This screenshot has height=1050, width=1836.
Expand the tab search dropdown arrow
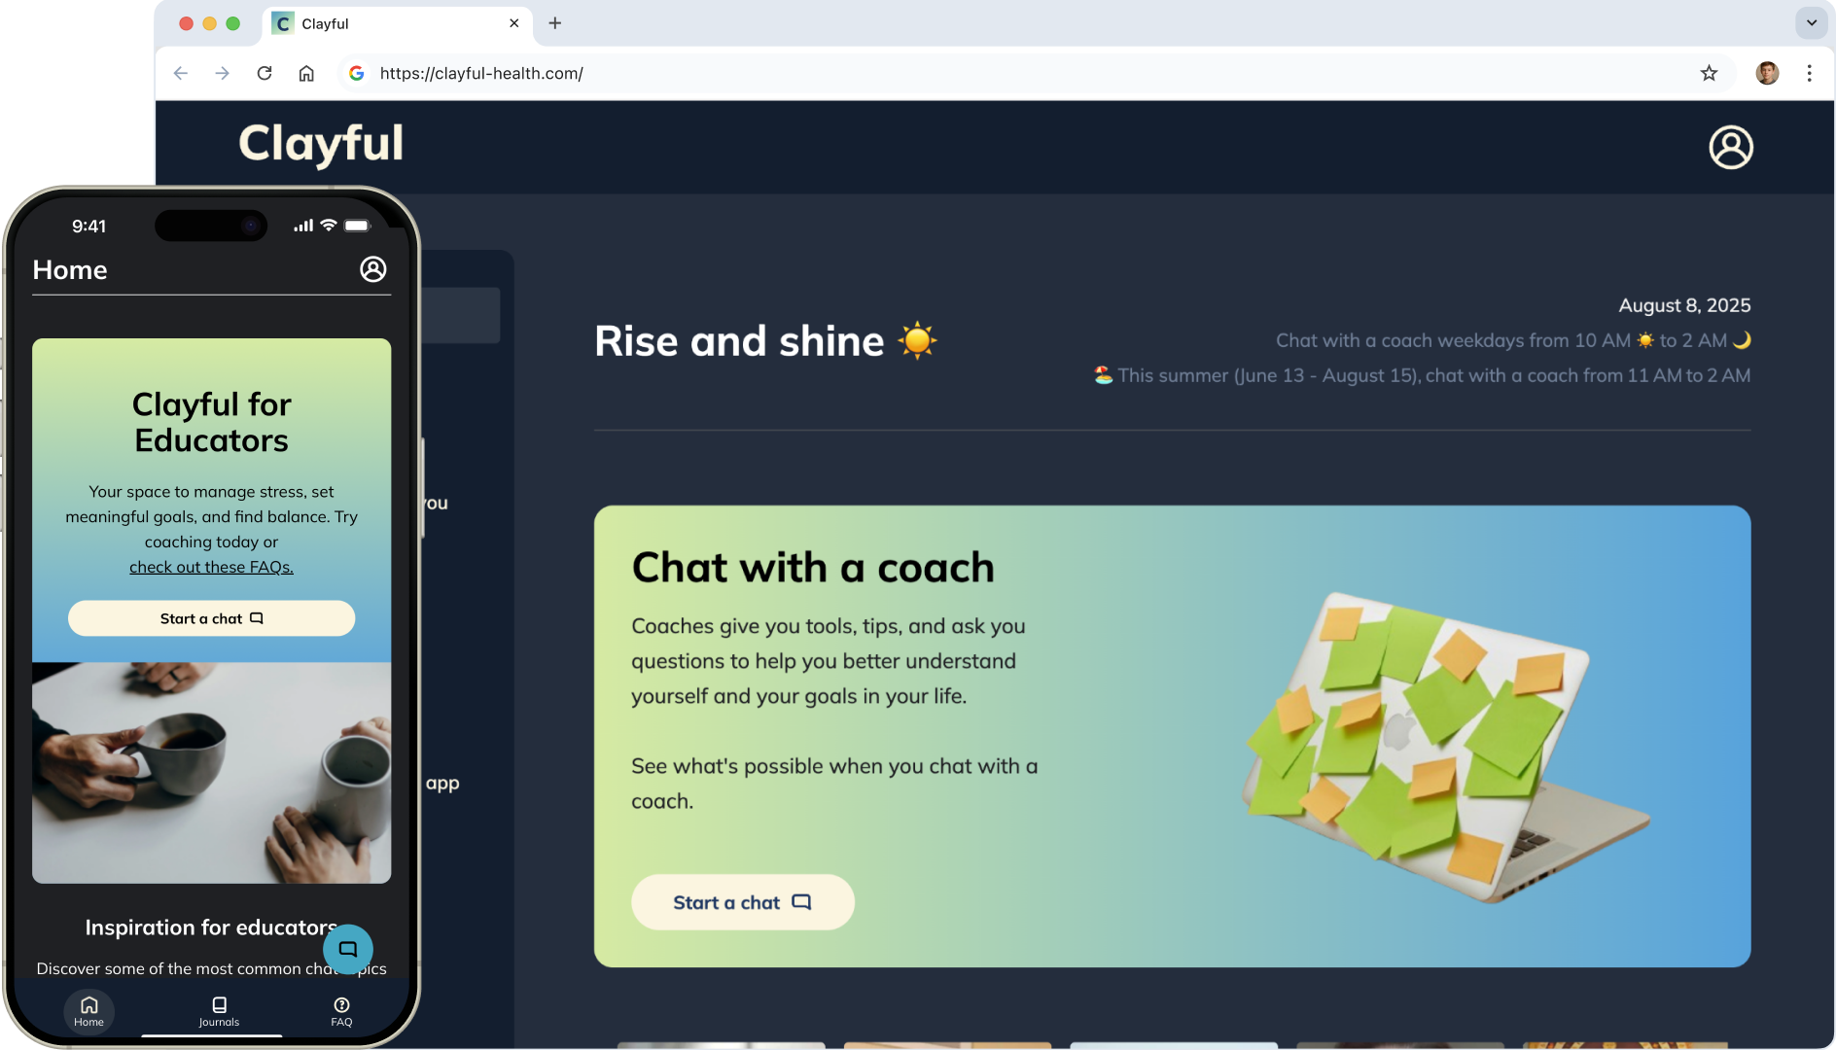coord(1812,22)
